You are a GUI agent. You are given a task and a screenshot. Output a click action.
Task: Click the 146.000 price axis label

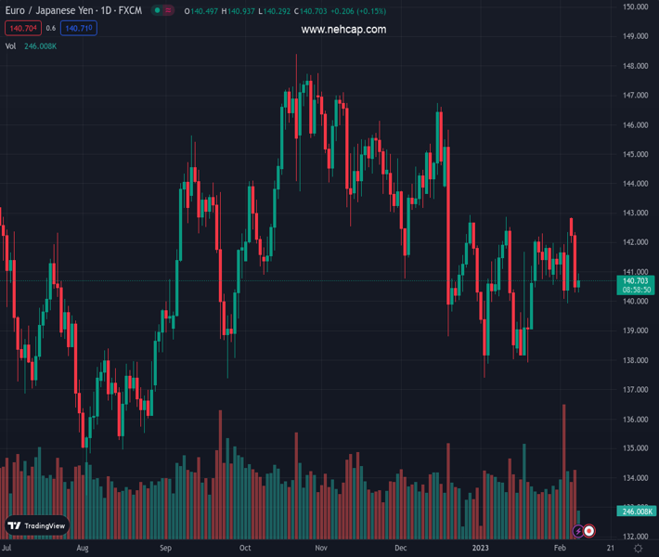(636, 124)
